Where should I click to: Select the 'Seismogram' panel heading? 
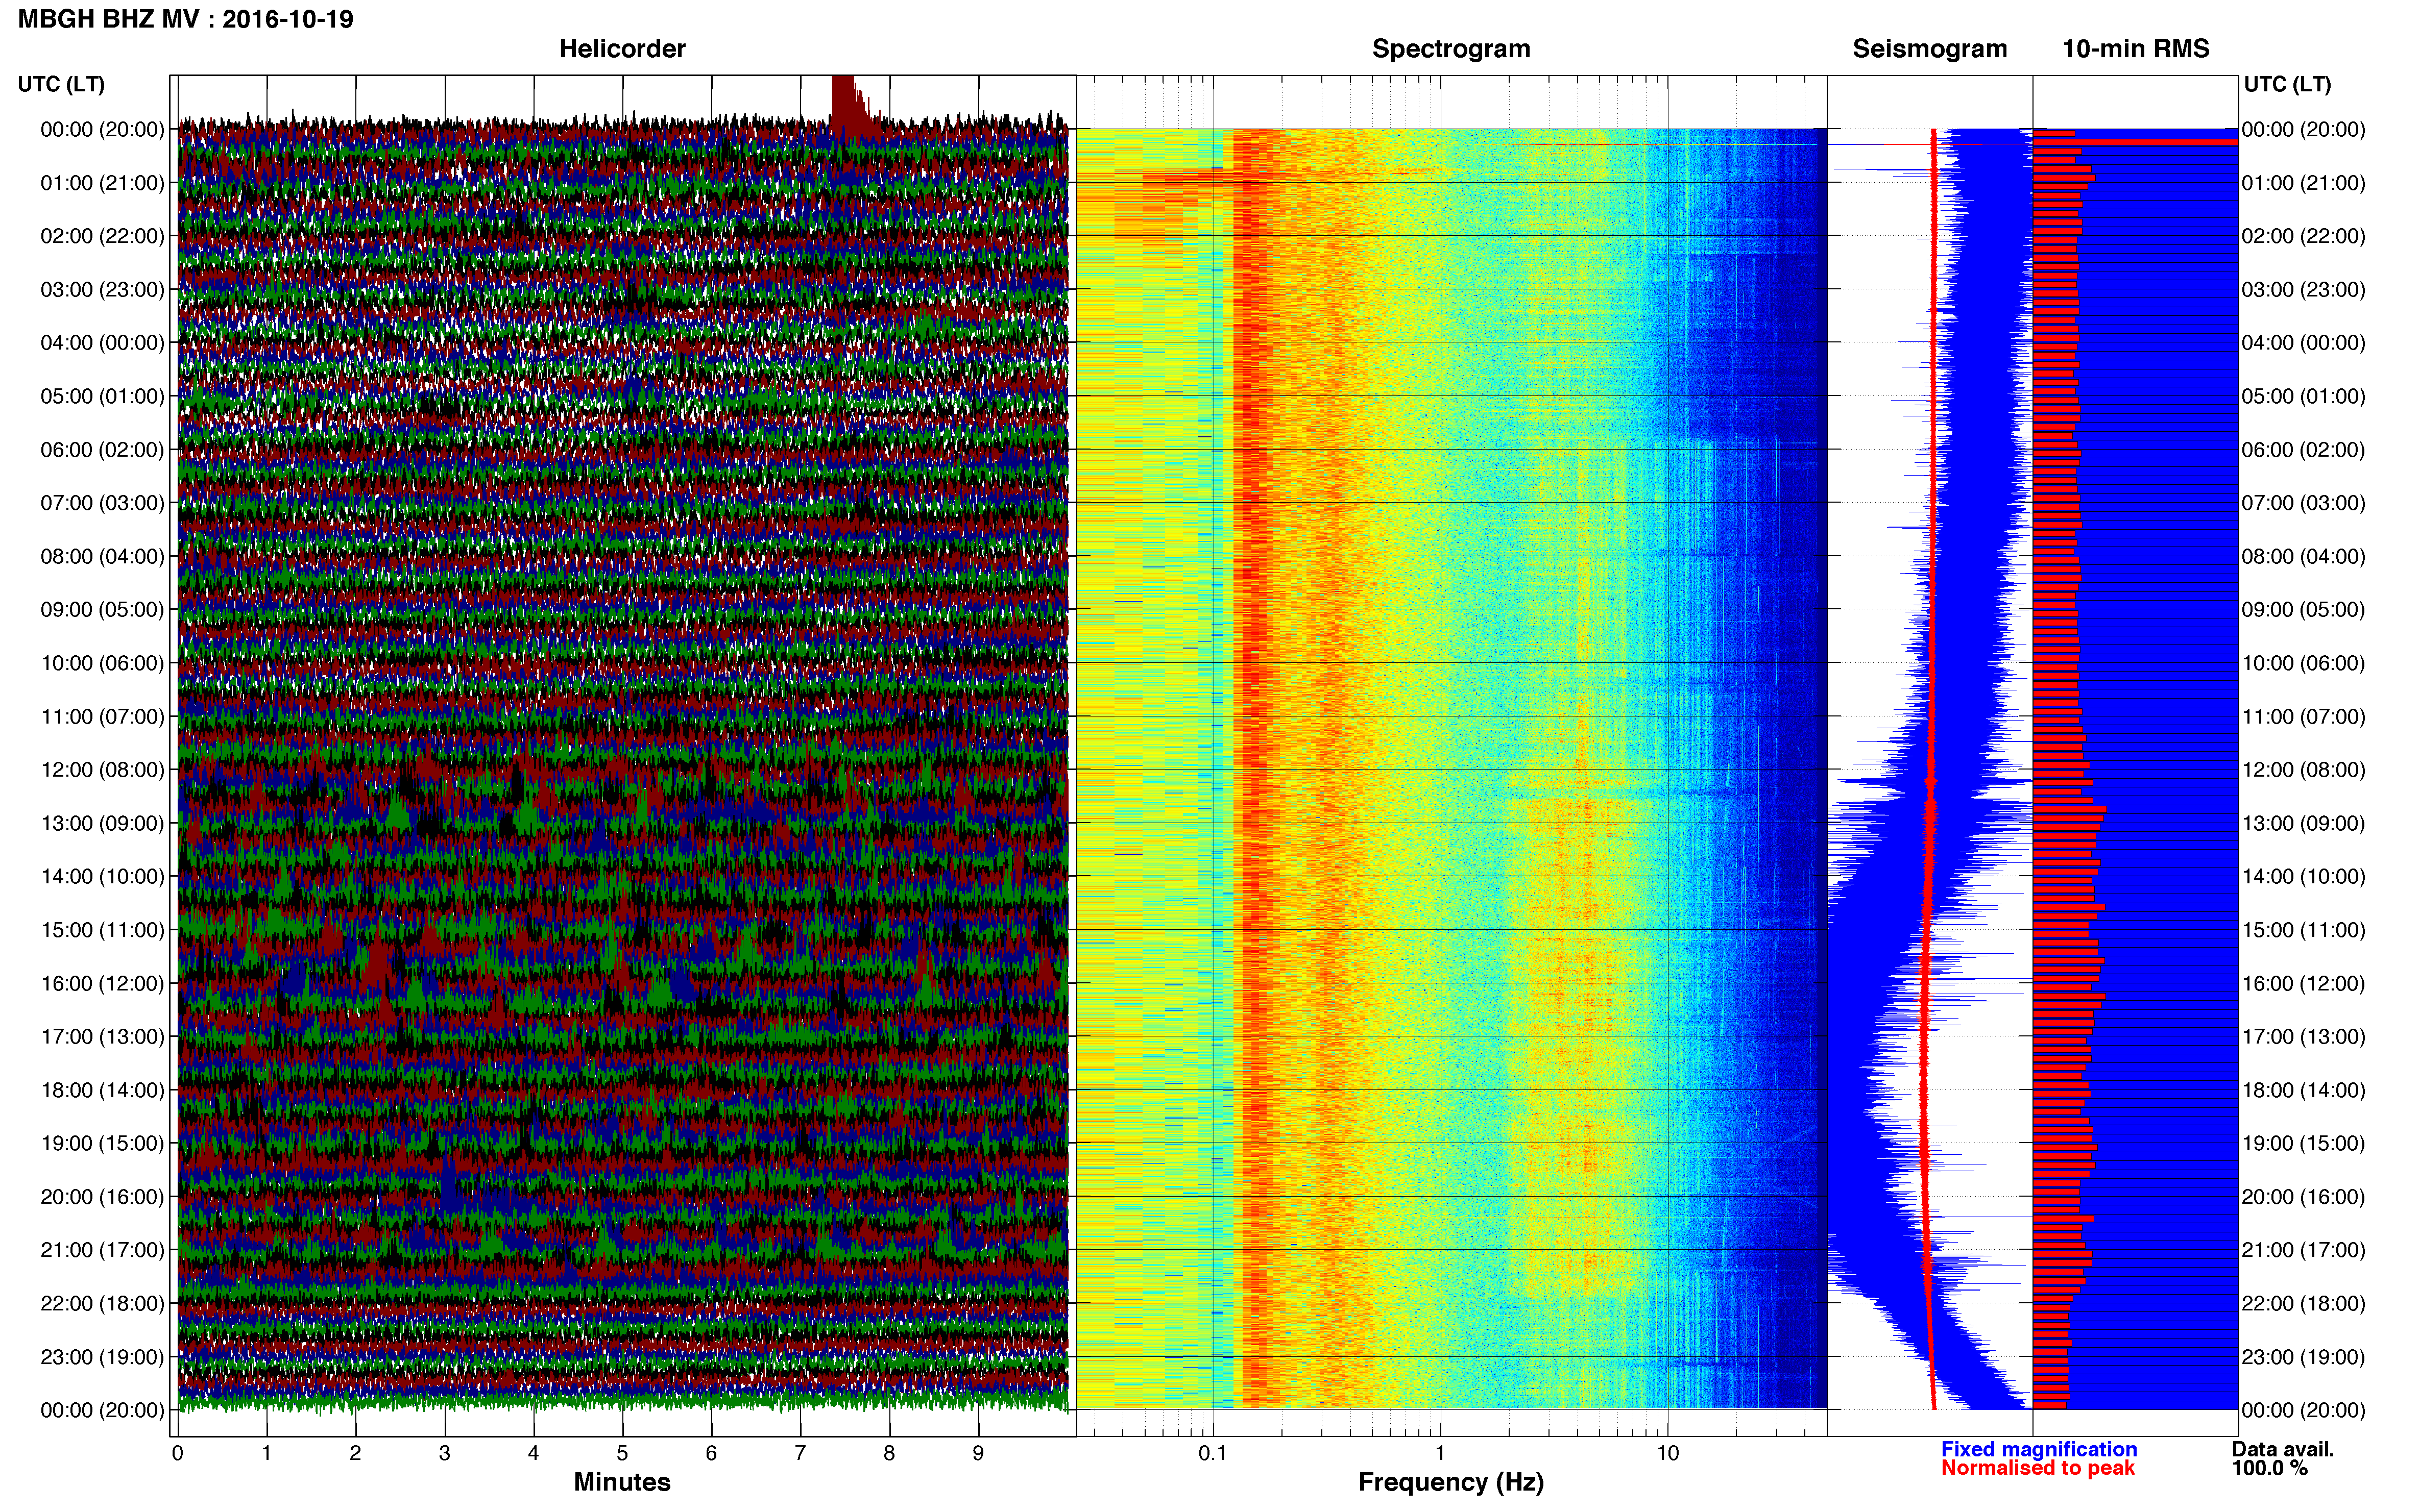1929,48
